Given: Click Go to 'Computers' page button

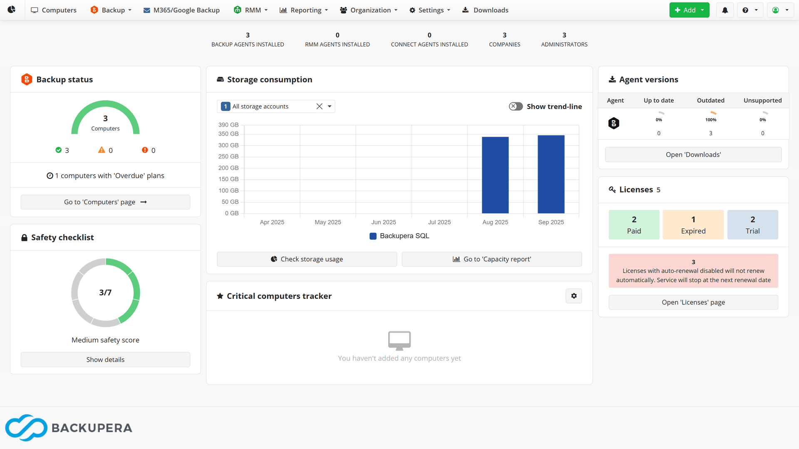Looking at the screenshot, I should coord(105,202).
